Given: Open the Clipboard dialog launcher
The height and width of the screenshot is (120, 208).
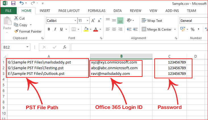Looking at the screenshot, I should 42,38.
